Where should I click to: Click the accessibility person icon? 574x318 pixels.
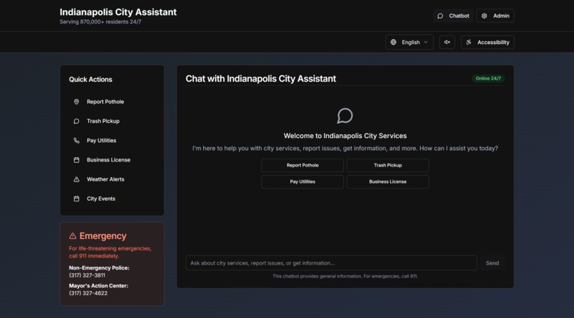[x=469, y=42]
